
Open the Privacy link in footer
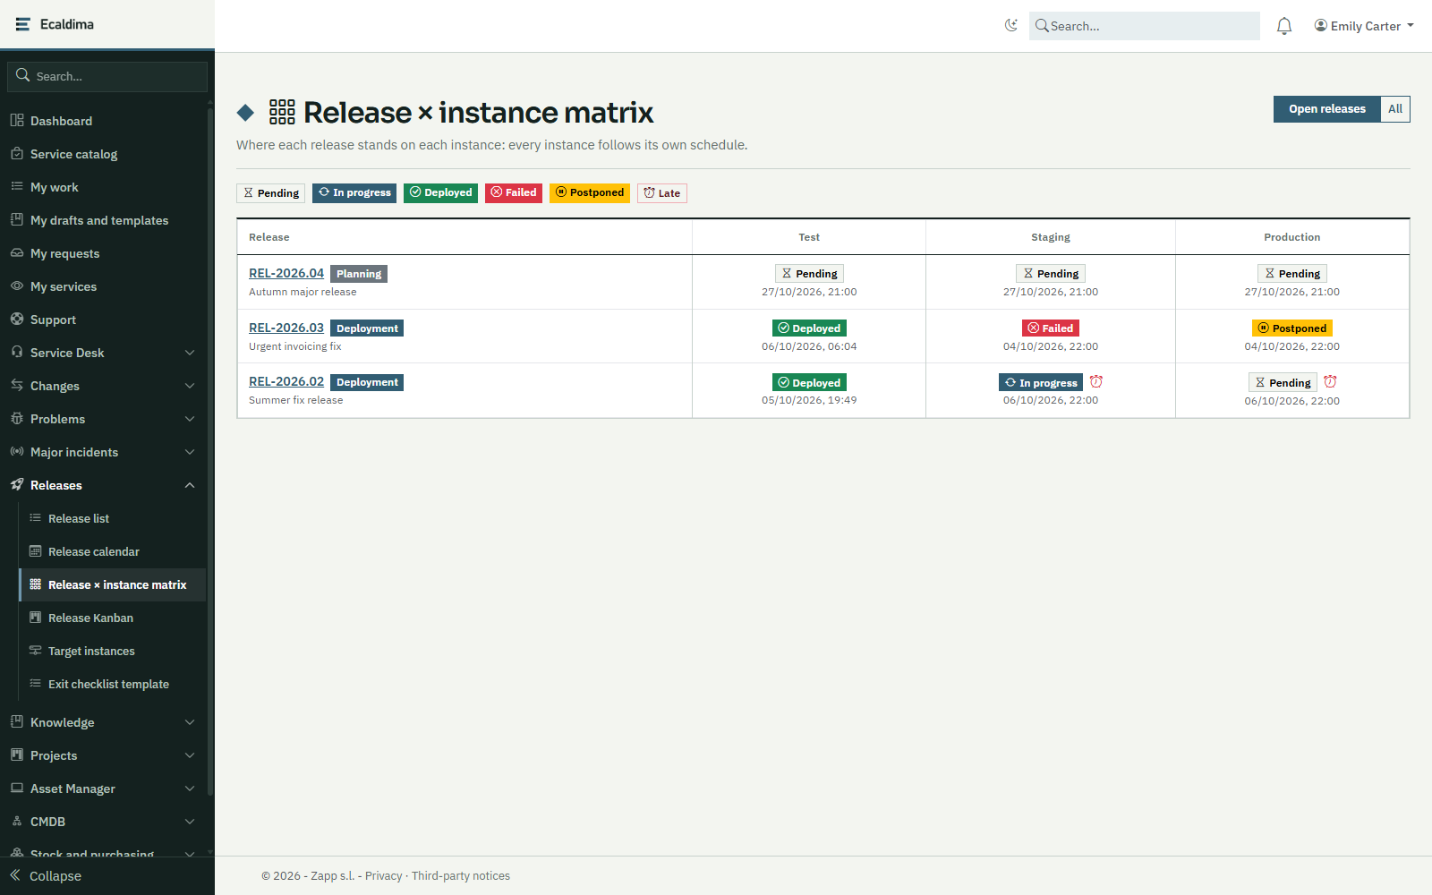click(383, 876)
